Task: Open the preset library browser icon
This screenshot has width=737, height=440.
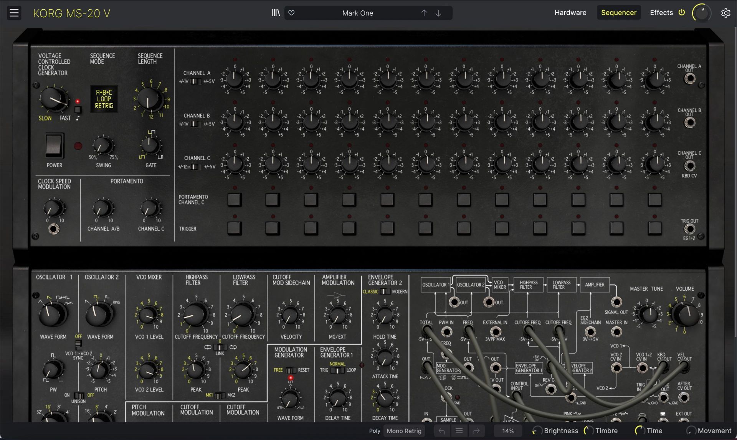Action: point(276,13)
